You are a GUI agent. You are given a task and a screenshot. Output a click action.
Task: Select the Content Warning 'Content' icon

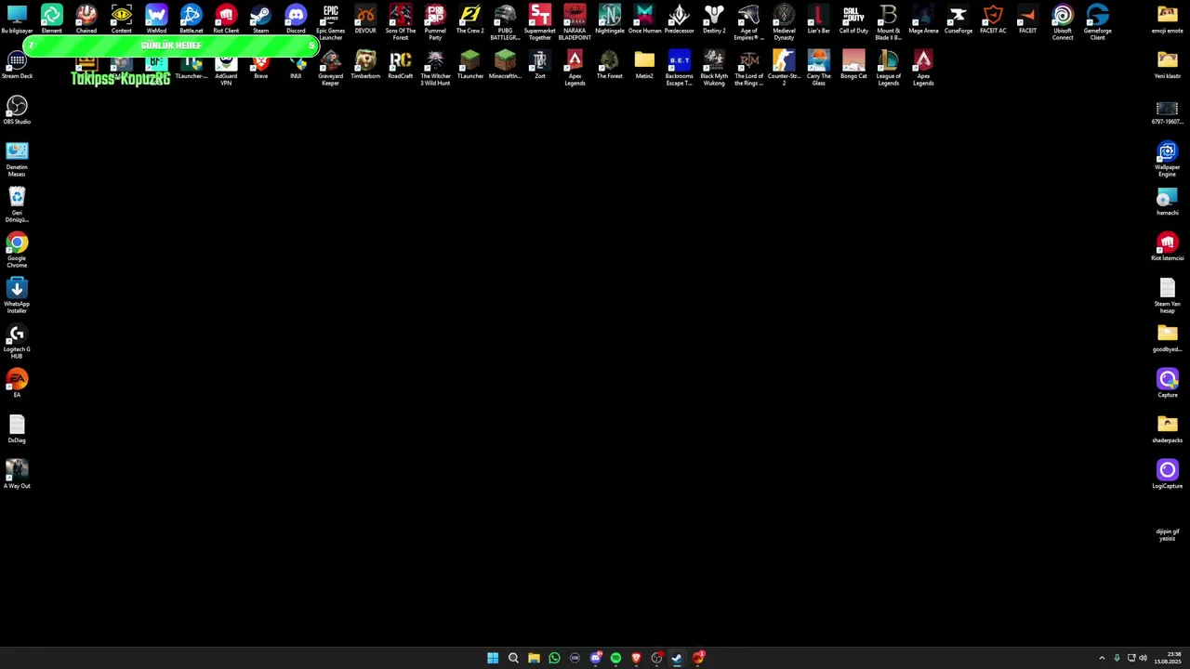click(121, 20)
